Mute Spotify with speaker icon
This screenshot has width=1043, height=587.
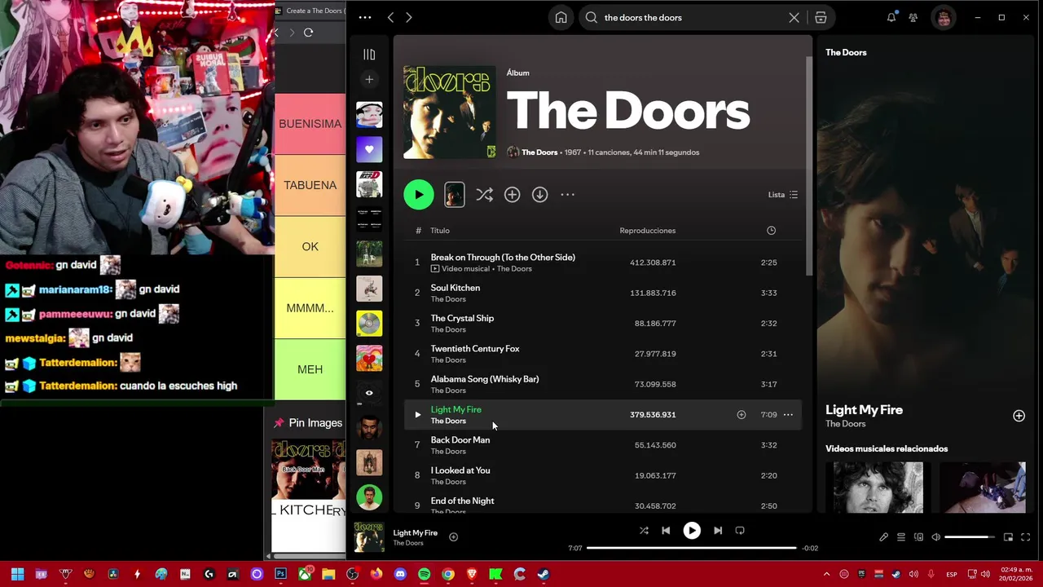pos(935,537)
